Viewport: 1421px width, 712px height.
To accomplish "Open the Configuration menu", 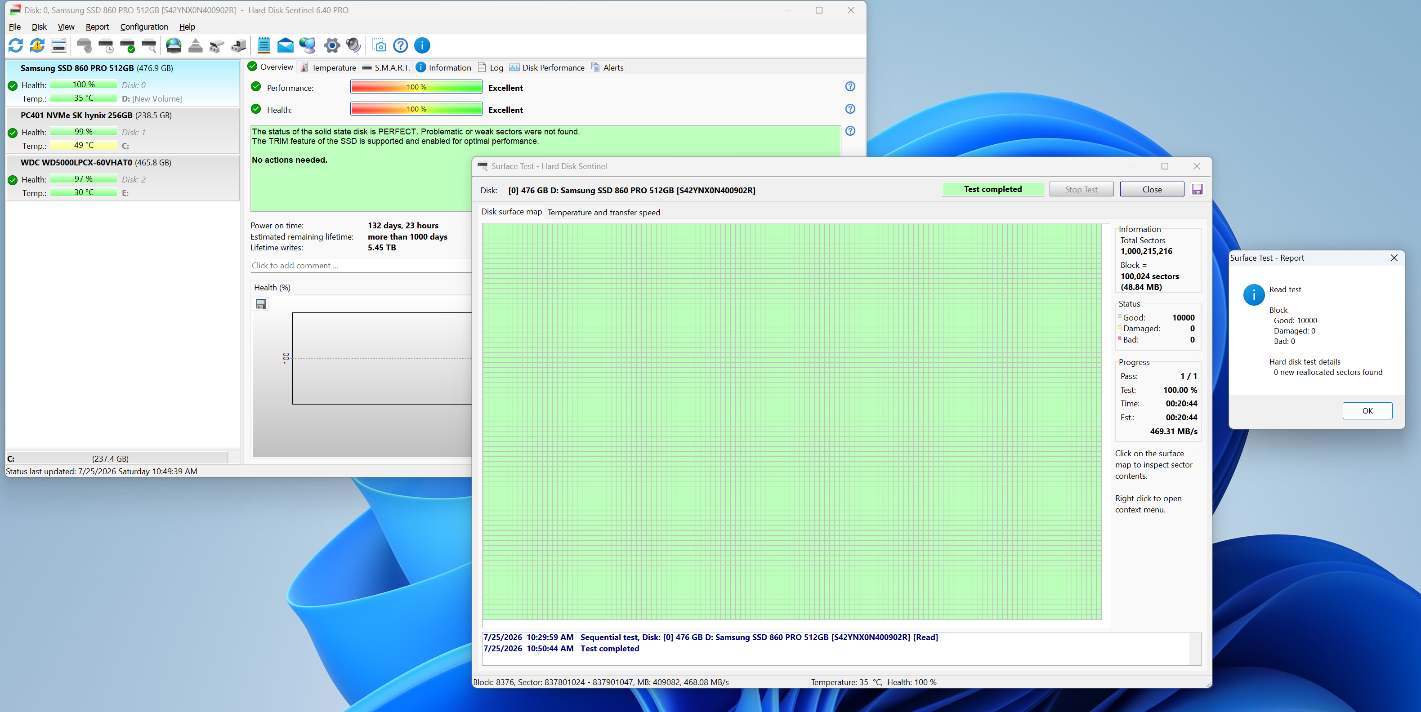I will pos(144,27).
